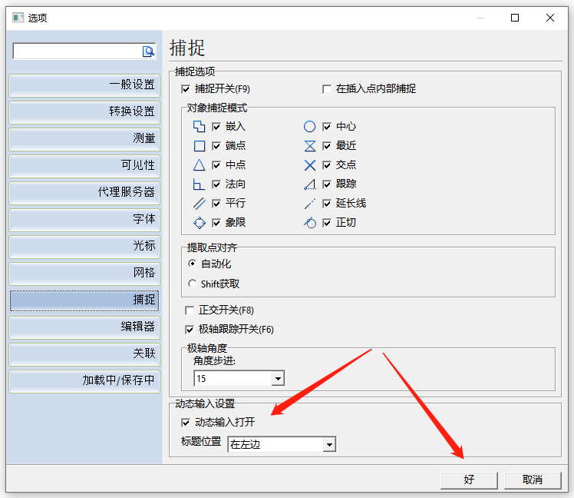Click the 端点 square snap icon
574x498 pixels.
199,146
